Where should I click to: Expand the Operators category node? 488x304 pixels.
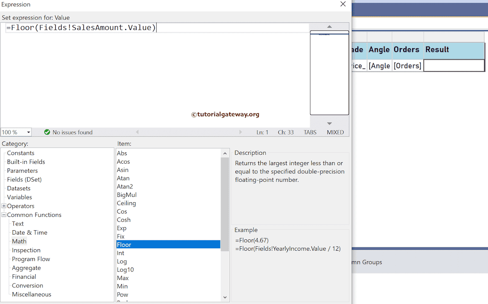(4, 206)
